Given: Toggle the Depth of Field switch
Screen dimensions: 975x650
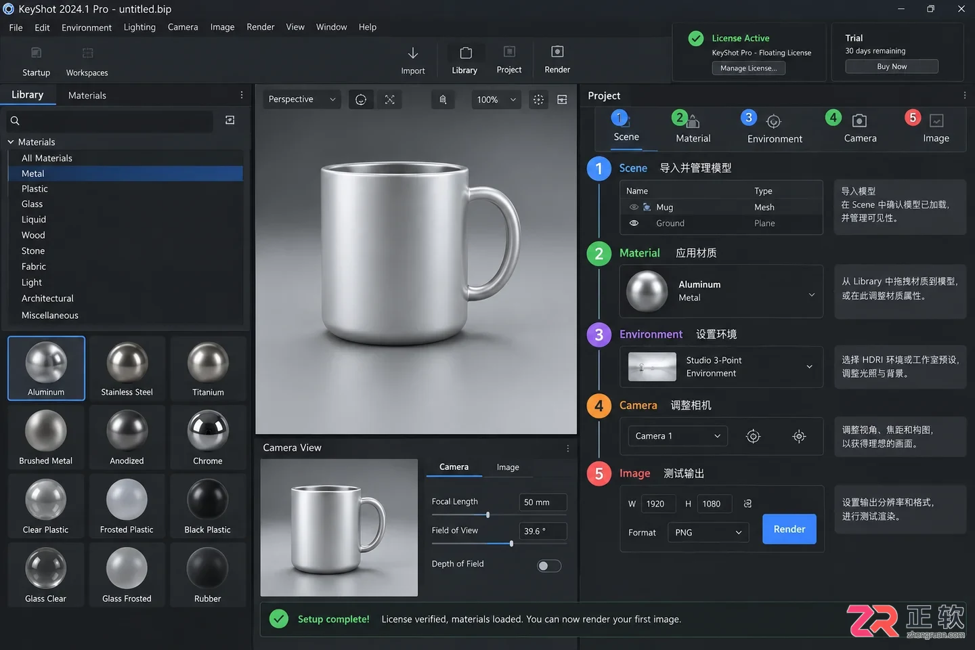Looking at the screenshot, I should pyautogui.click(x=549, y=566).
